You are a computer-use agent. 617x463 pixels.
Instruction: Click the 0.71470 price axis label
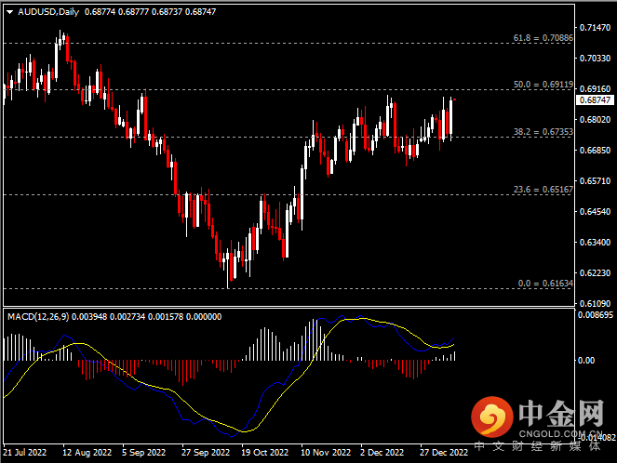tap(594, 27)
